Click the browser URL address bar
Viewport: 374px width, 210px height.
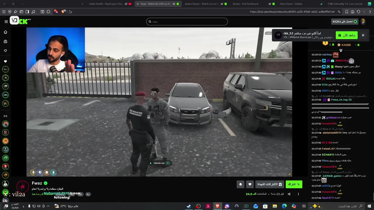point(292,12)
